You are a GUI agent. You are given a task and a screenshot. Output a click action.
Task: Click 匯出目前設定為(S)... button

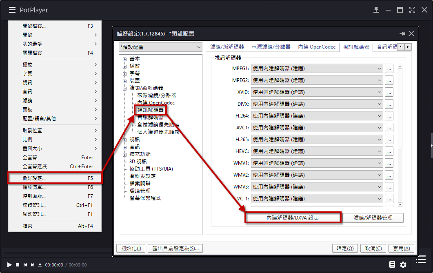tap(175, 249)
